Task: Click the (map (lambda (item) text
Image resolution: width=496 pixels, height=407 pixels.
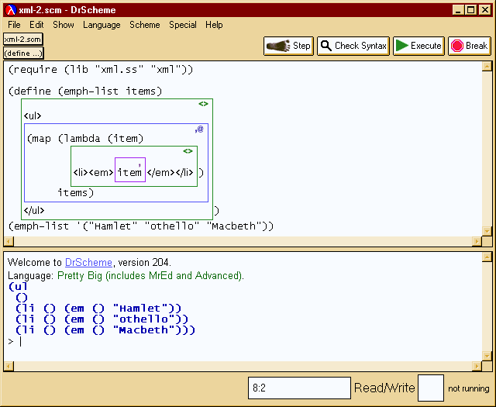Action: [85, 139]
